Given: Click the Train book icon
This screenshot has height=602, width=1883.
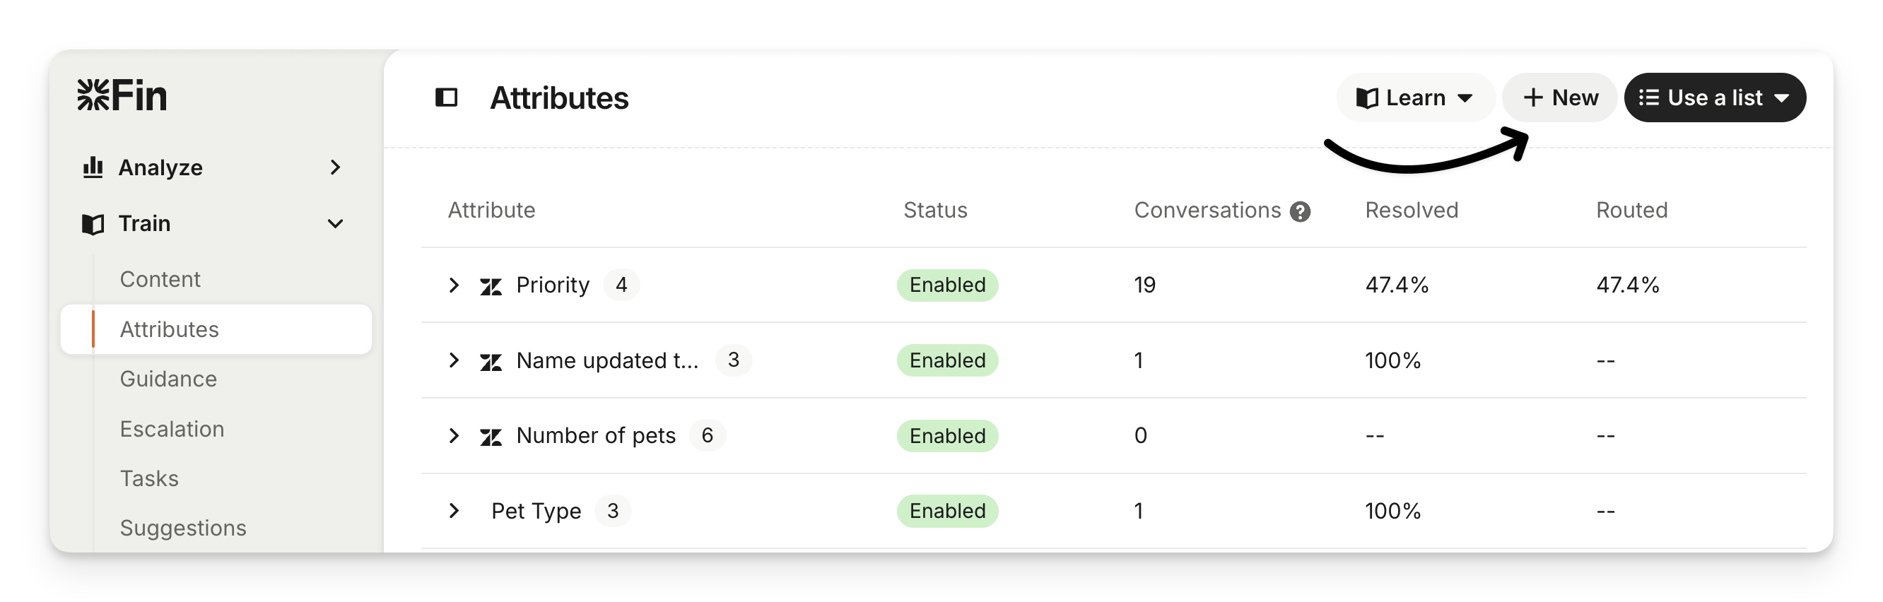Looking at the screenshot, I should tap(93, 223).
